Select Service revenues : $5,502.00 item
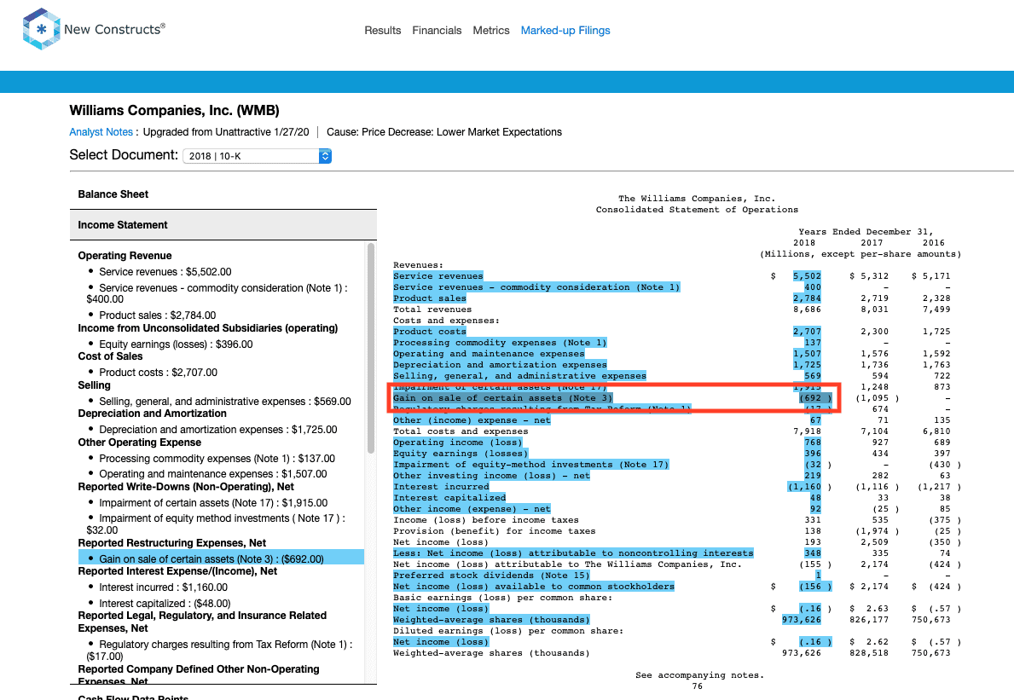Viewport: 1014px width, 700px height. (165, 272)
